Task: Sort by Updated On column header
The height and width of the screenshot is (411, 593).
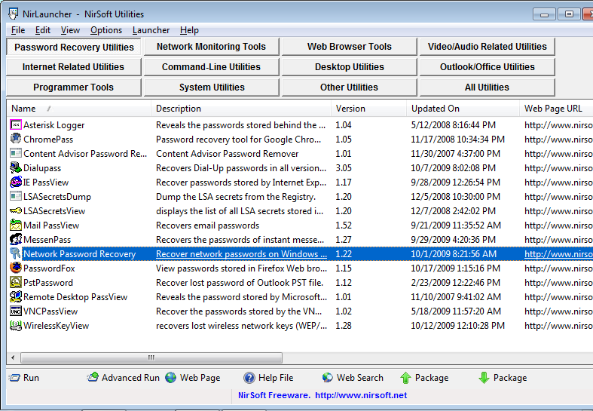Action: [x=463, y=109]
